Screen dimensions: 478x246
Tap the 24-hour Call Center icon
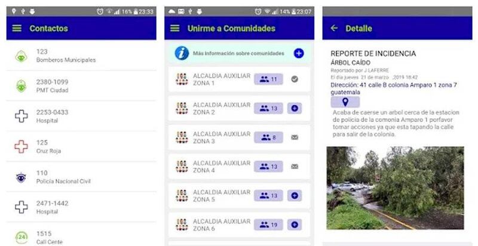tap(21, 238)
